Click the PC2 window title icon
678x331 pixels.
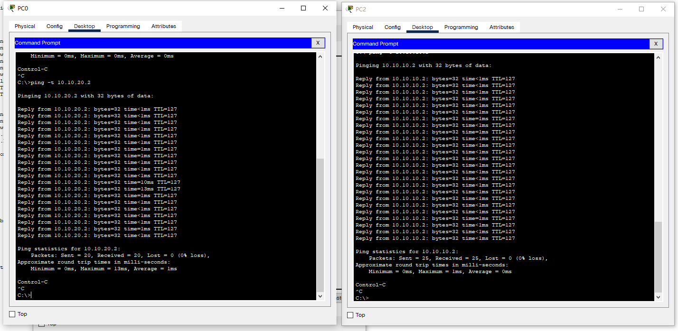click(x=350, y=9)
